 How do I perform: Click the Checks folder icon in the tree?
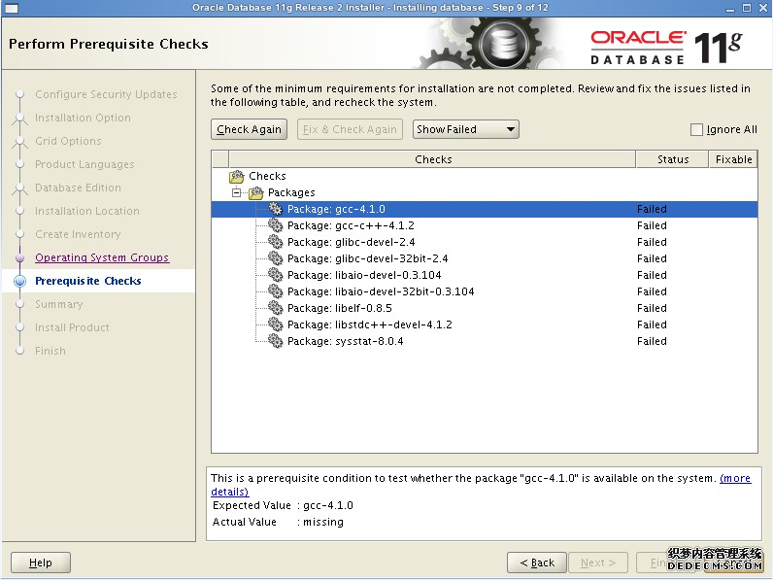[x=236, y=176]
